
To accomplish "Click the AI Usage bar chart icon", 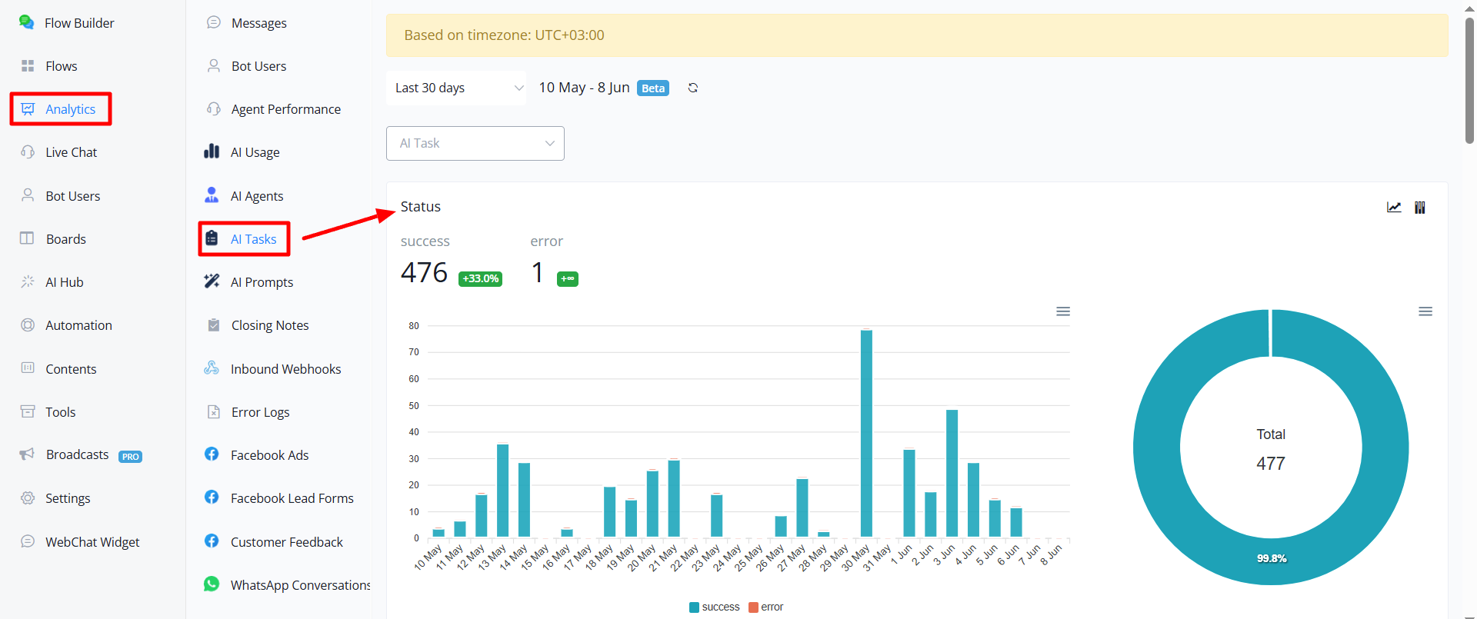I will click(x=212, y=151).
